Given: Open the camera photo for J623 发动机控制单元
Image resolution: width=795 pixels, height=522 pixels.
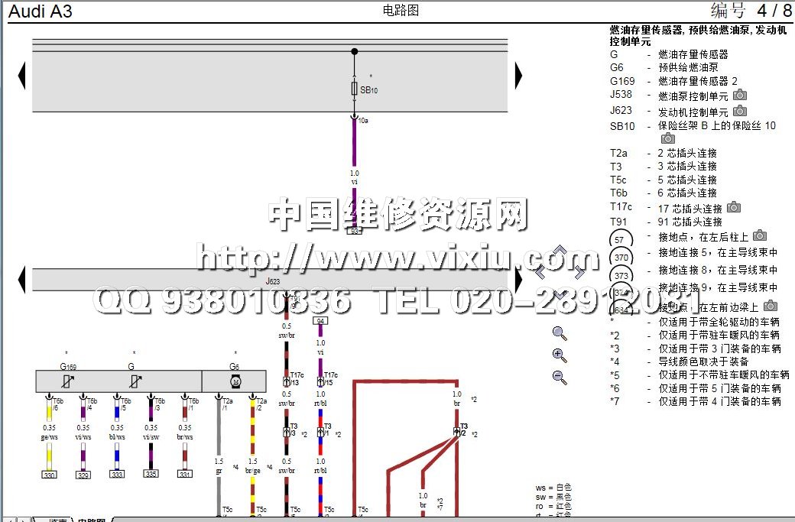Looking at the screenshot, I should pos(740,111).
